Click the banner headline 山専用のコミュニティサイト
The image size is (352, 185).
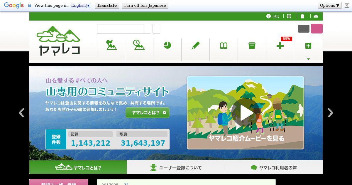107,92
